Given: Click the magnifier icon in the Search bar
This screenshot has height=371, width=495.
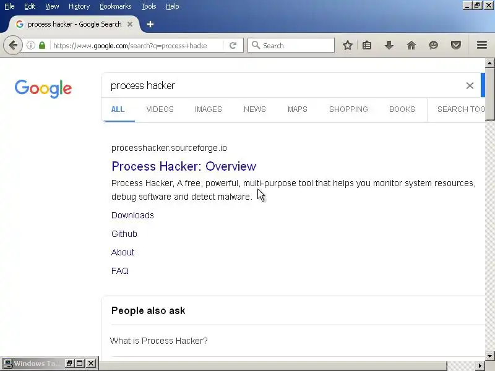Looking at the screenshot, I should (256, 45).
